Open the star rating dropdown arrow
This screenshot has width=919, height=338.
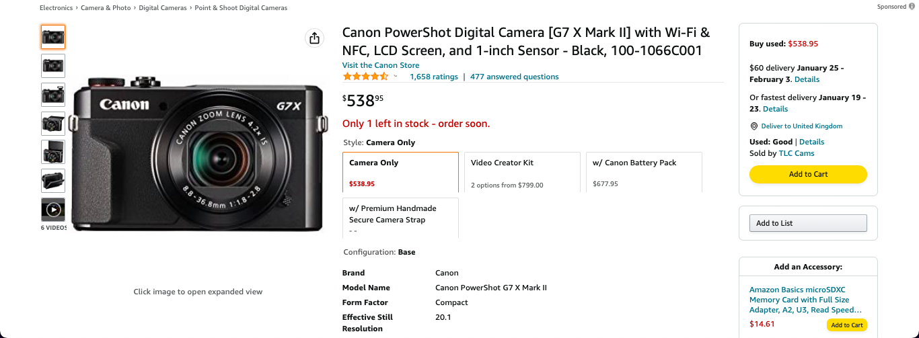396,77
